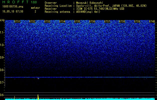157x100 pixels.
Task: Click the 0732 time marker
Action: coord(32,21)
